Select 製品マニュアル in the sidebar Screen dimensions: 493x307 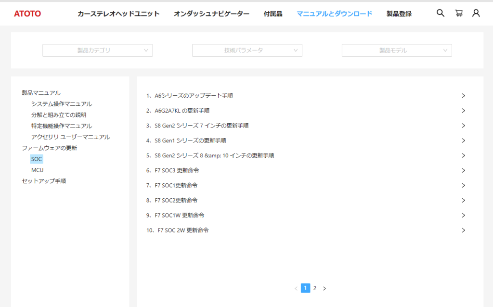coord(41,93)
